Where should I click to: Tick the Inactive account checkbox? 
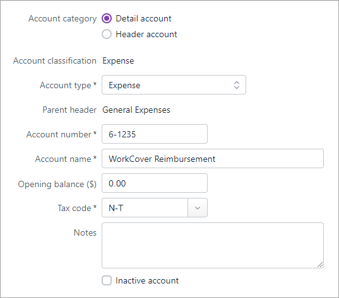[x=107, y=280]
